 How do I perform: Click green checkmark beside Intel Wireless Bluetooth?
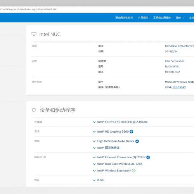[133, 171]
